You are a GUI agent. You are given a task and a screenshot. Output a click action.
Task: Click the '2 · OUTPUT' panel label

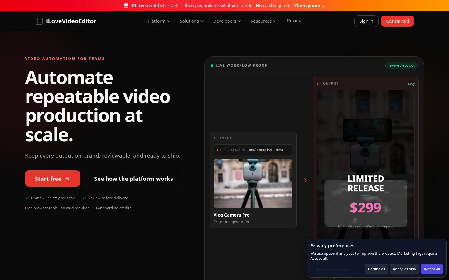pyautogui.click(x=327, y=83)
